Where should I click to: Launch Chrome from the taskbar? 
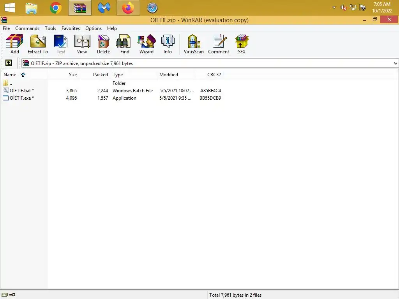click(x=55, y=8)
